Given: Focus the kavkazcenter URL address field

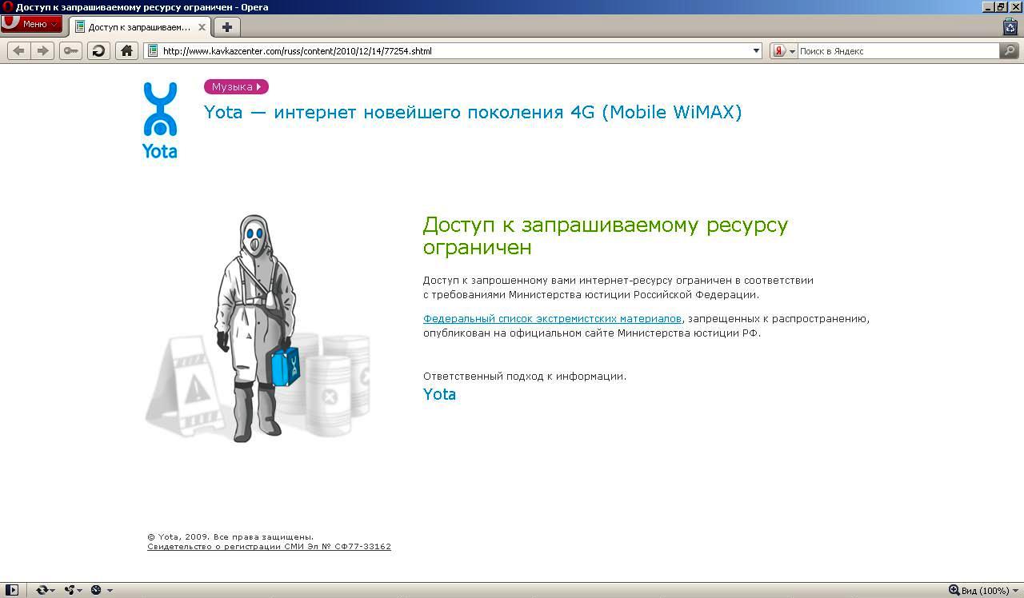Looking at the screenshot, I should pos(454,51).
